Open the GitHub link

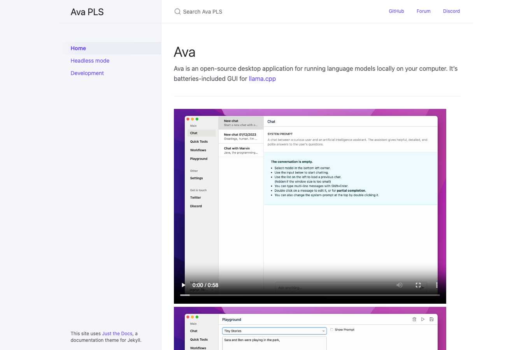coord(396,11)
